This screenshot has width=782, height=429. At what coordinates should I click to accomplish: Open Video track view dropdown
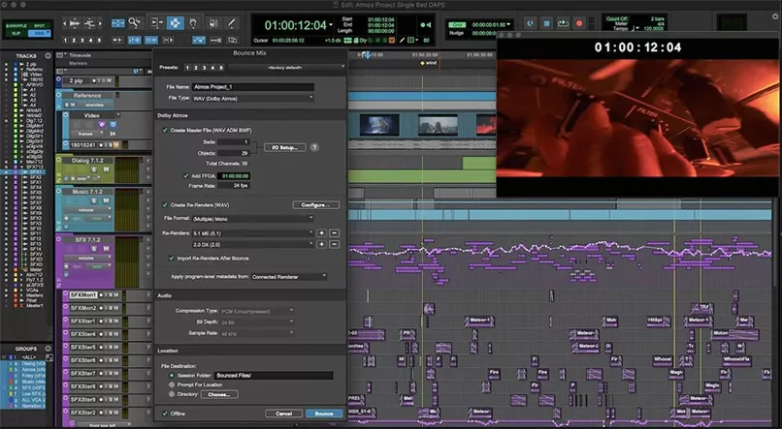point(87,134)
